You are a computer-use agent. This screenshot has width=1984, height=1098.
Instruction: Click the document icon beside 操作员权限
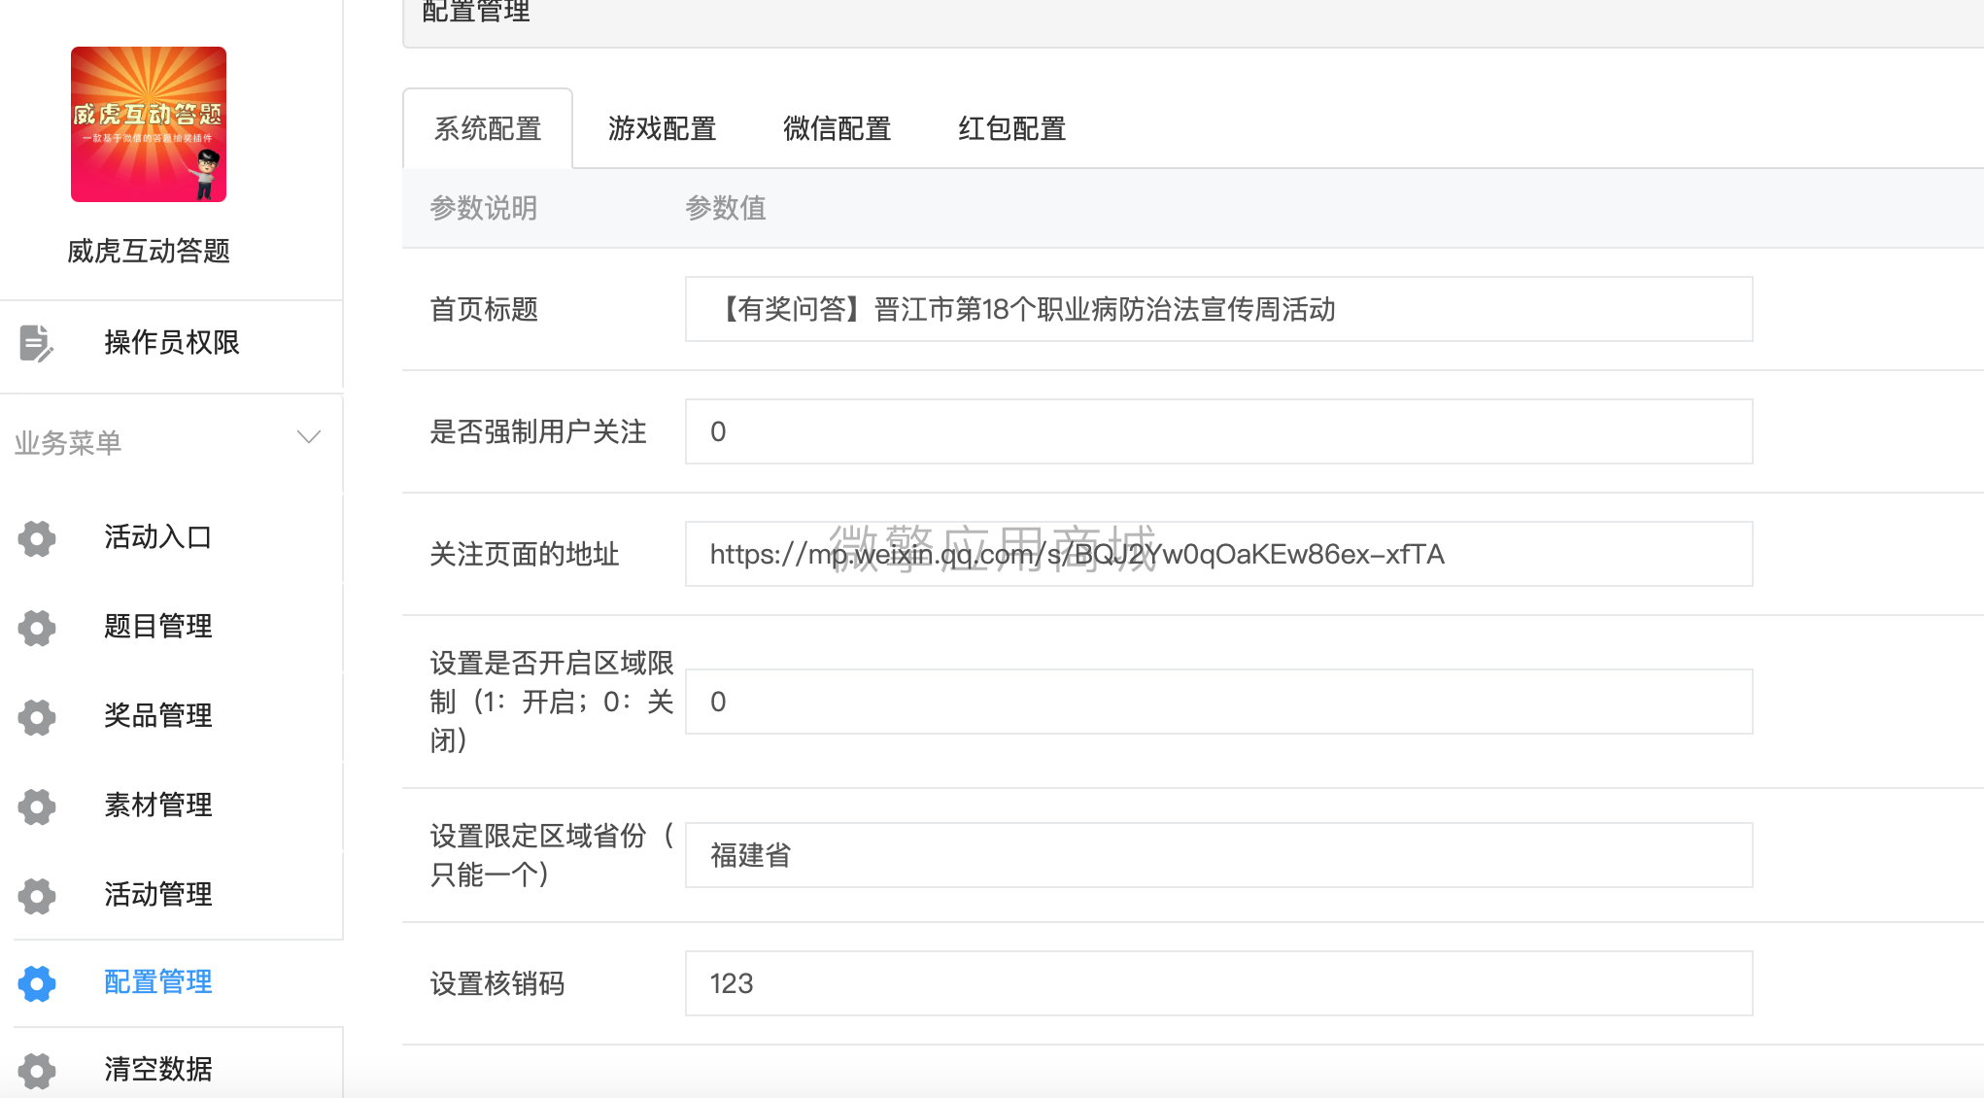pos(36,343)
